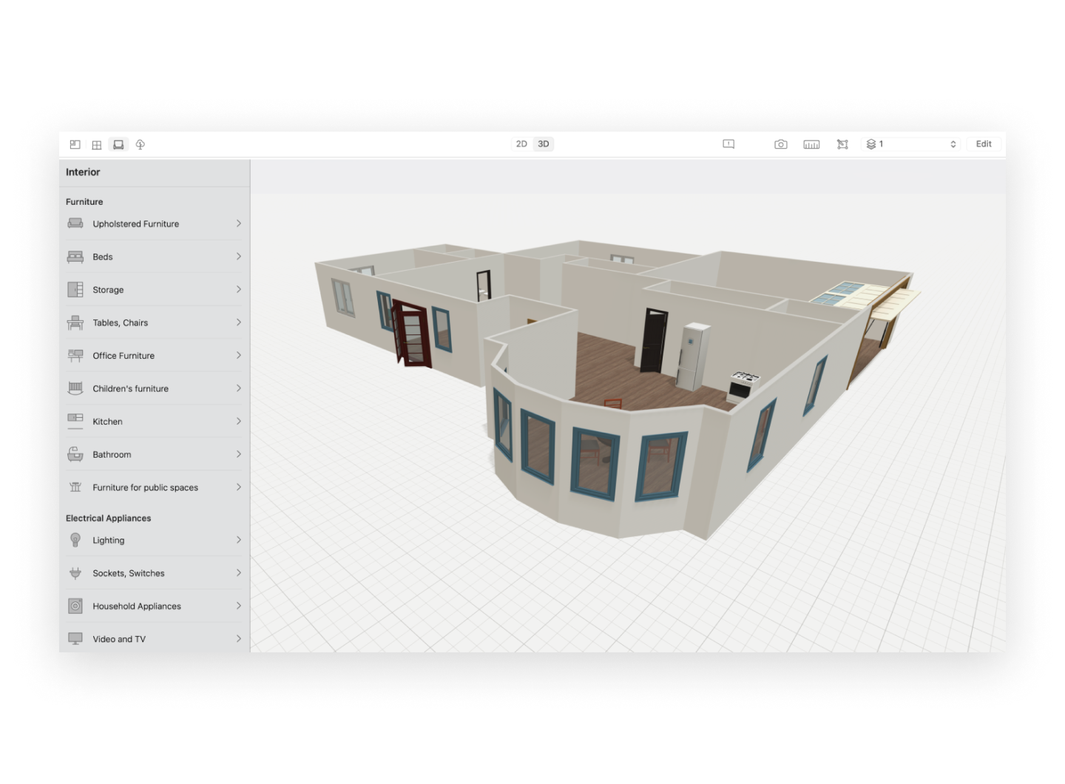Select the Bathroom furniture category
Viewport: 1065px width, 784px height.
(154, 454)
